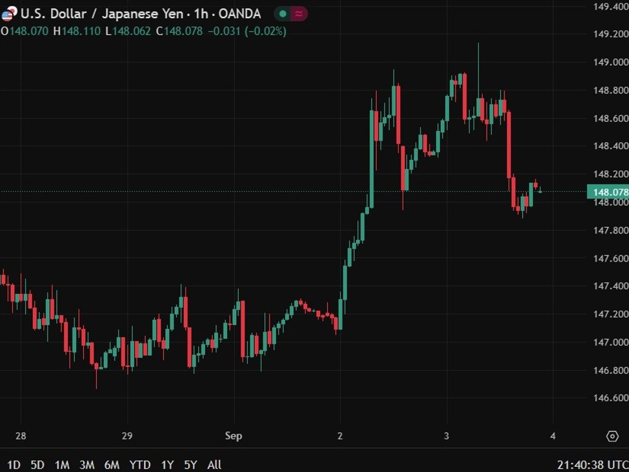Click the open value O 148.070
629x472 pixels.
click(x=23, y=30)
